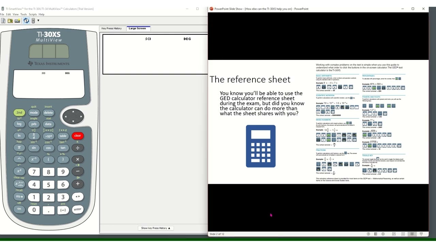
Task: Click the n/d fraction key
Action: click(x=34, y=136)
